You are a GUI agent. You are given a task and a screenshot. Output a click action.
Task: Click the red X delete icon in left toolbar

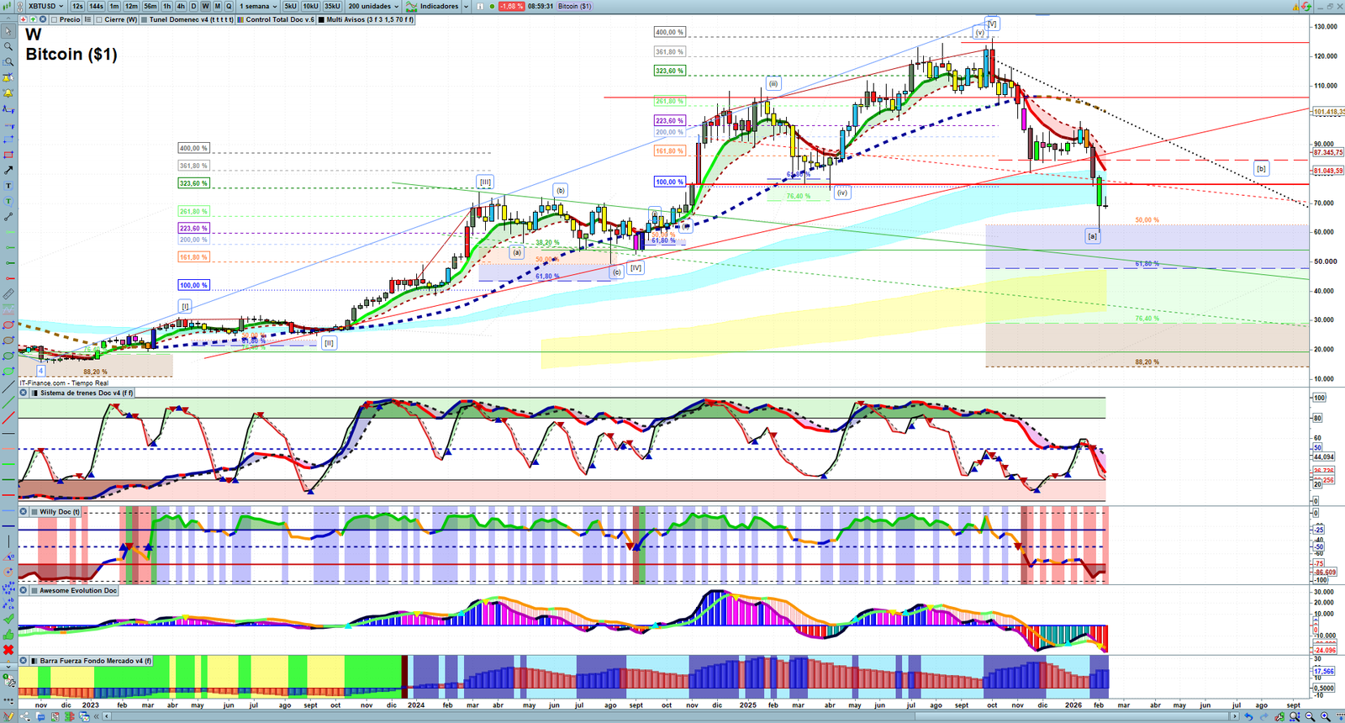click(x=8, y=650)
